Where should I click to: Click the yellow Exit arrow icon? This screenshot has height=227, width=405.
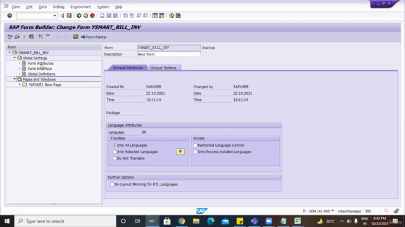(x=86, y=16)
